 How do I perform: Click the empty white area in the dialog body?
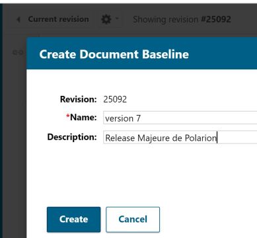[141, 174]
